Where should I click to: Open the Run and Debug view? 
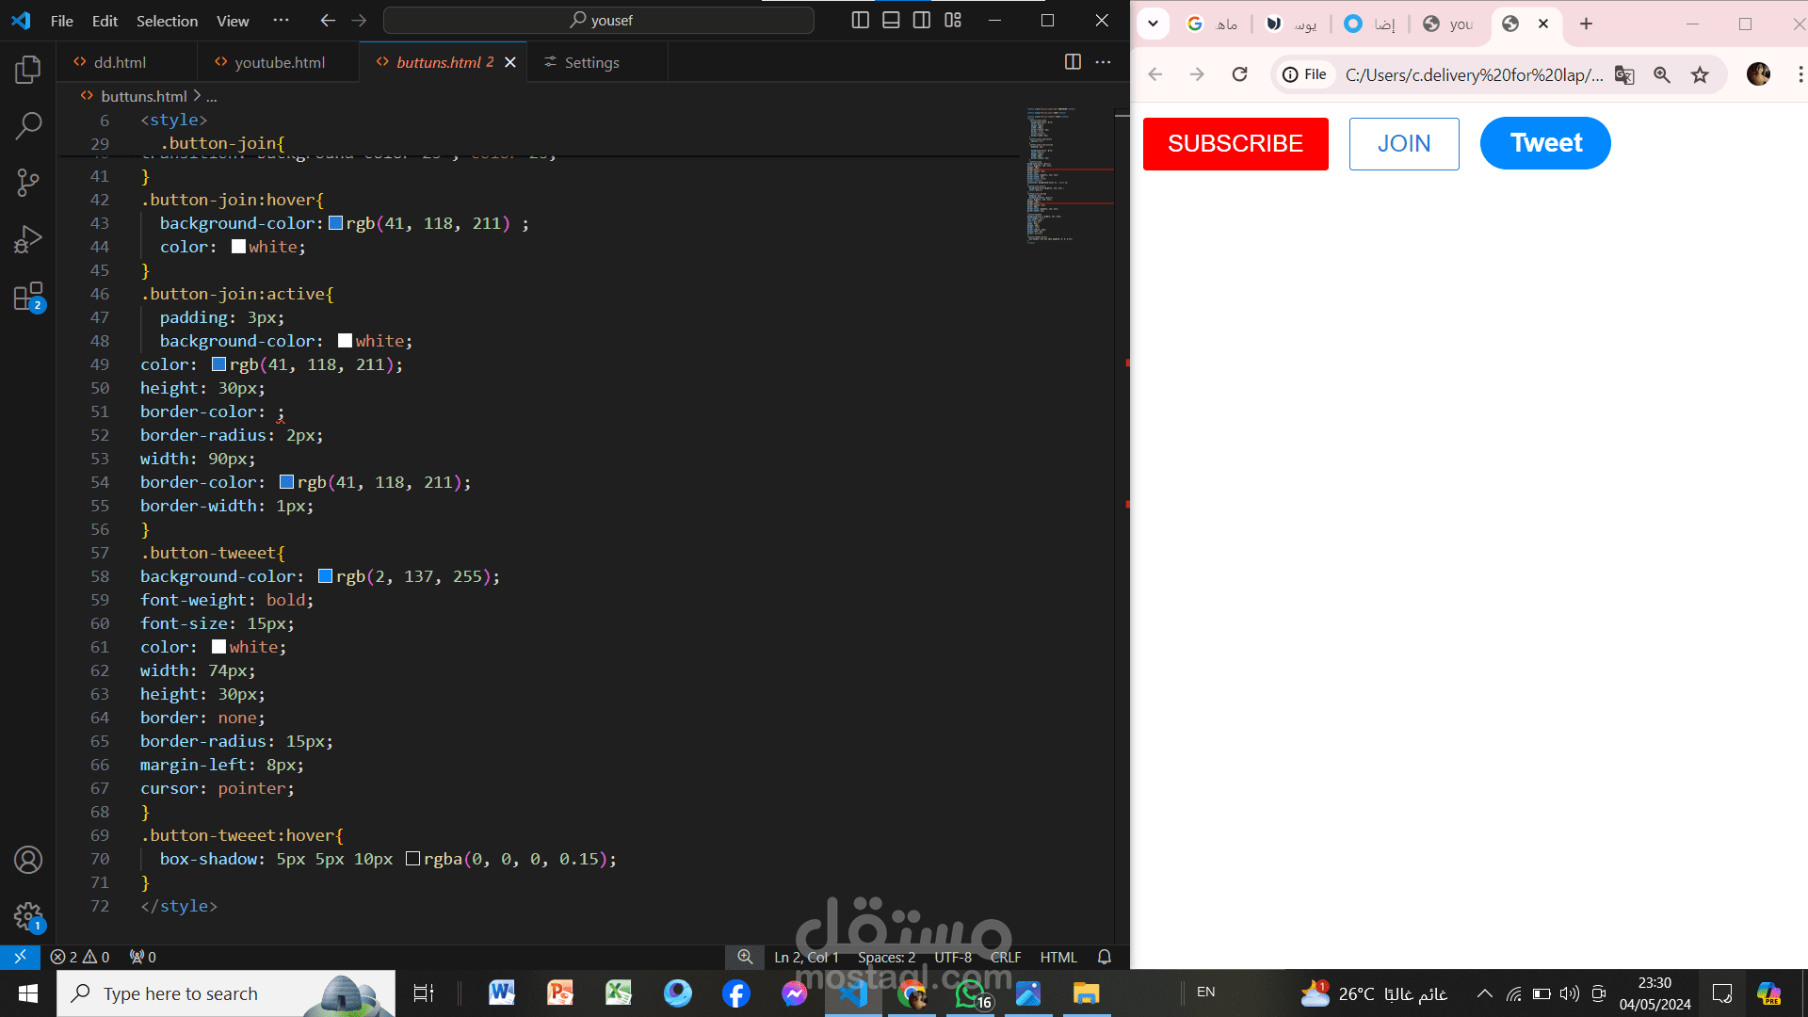coord(28,239)
